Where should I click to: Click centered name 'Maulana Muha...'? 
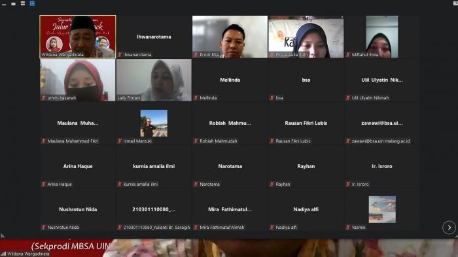(78, 123)
